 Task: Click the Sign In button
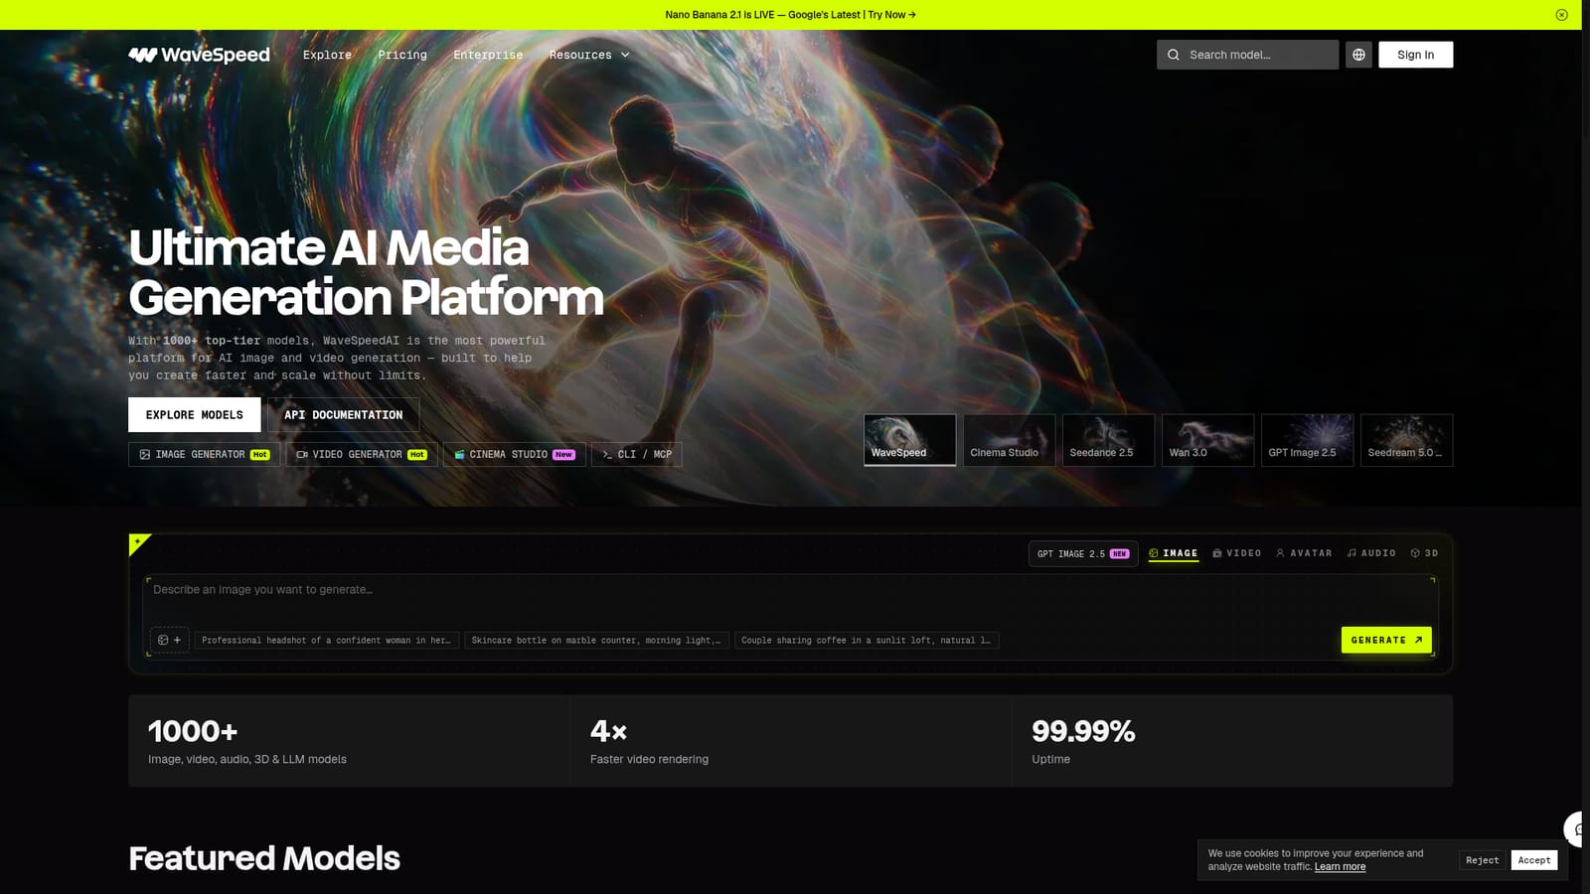pos(1415,55)
